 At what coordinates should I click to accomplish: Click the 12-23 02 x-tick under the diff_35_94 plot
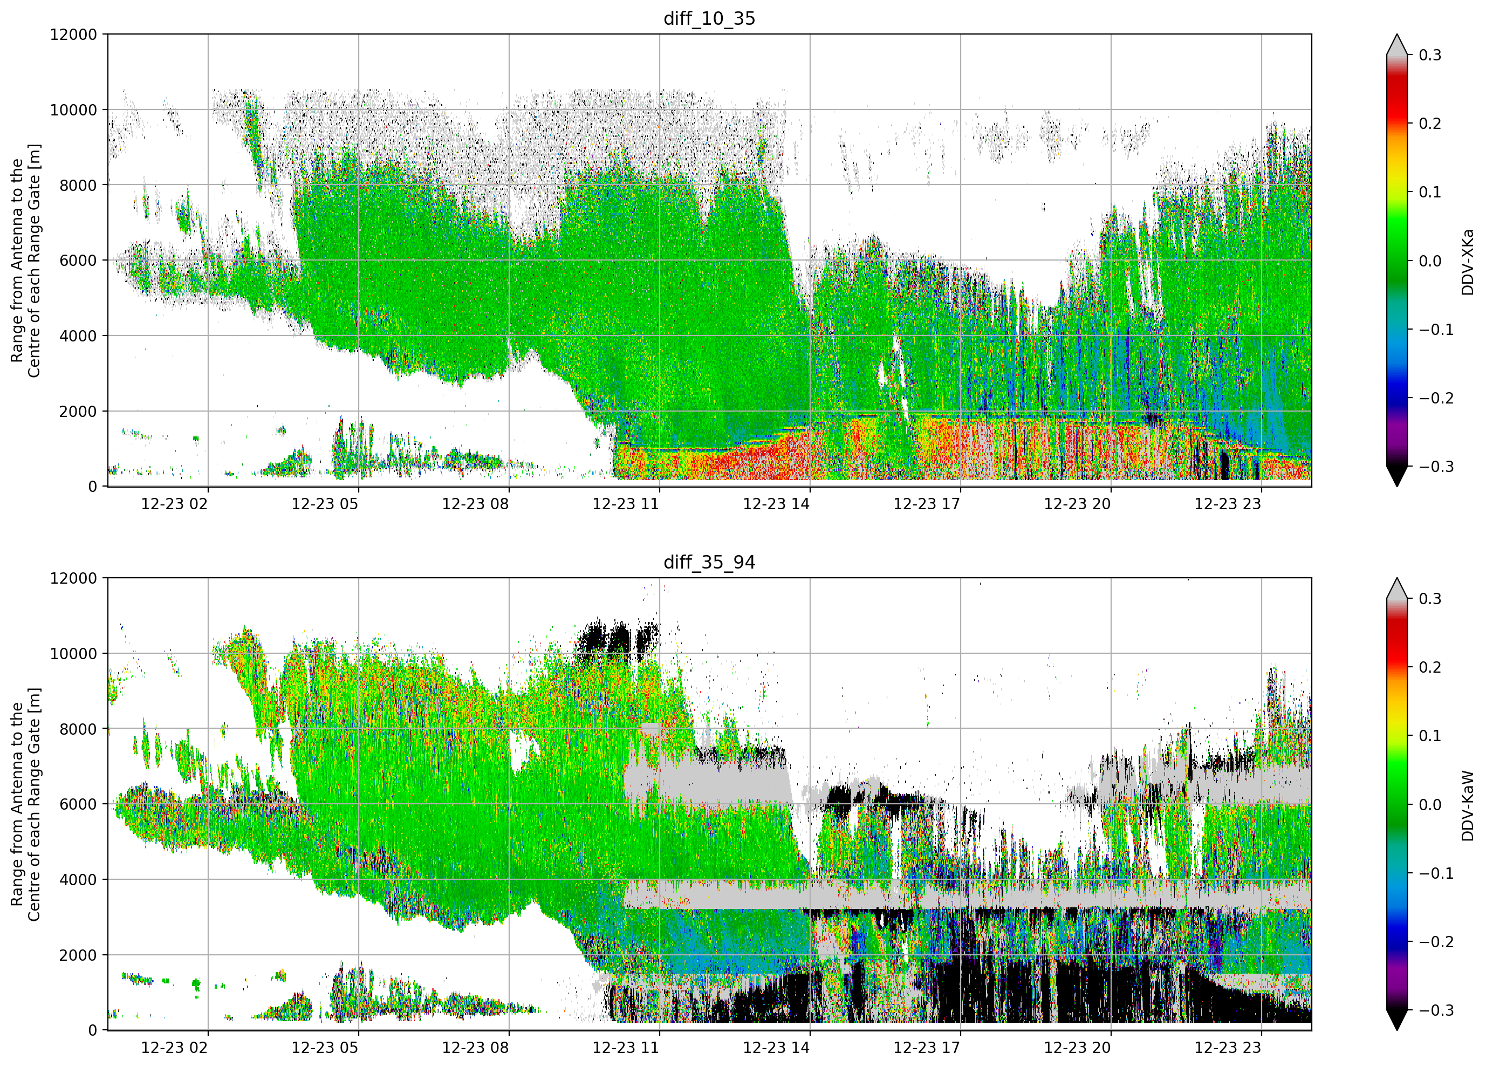(x=174, y=1048)
